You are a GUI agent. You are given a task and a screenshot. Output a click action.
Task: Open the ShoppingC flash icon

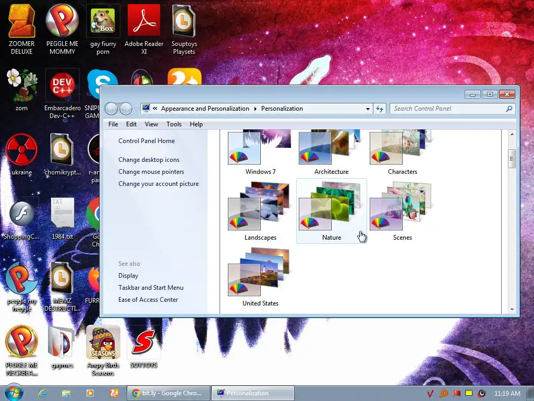pos(21,218)
